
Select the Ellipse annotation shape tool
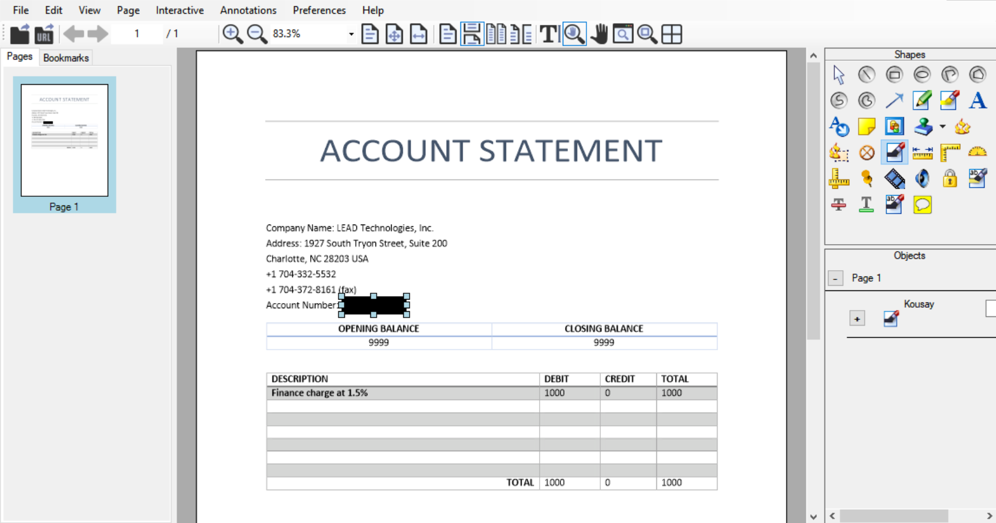tap(923, 74)
